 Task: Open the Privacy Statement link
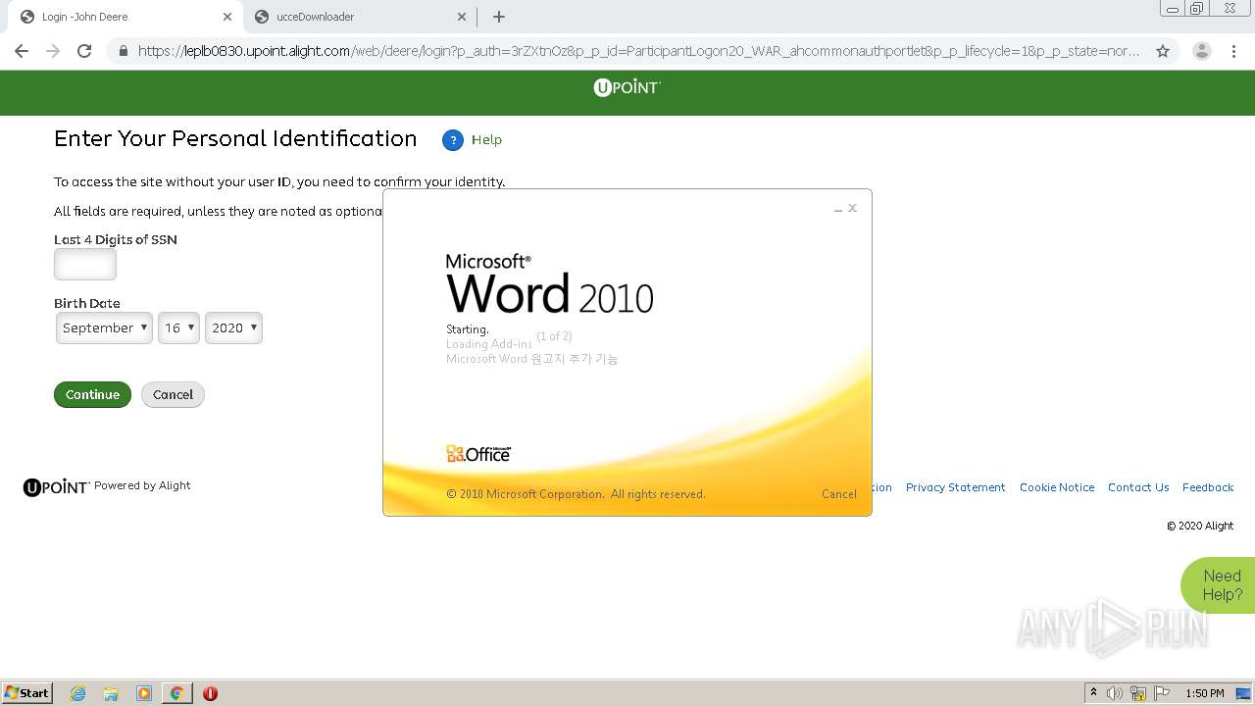point(956,487)
